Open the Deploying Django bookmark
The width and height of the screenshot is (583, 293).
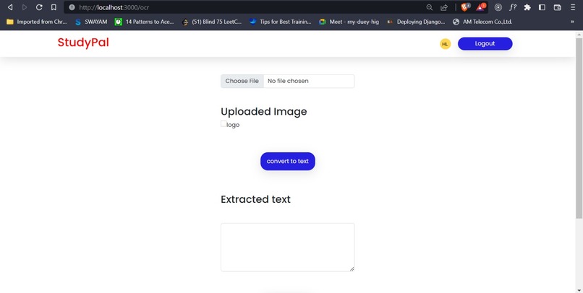[416, 22]
